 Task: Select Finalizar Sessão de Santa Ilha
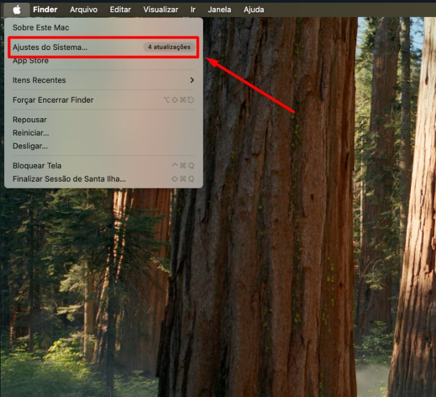(69, 179)
